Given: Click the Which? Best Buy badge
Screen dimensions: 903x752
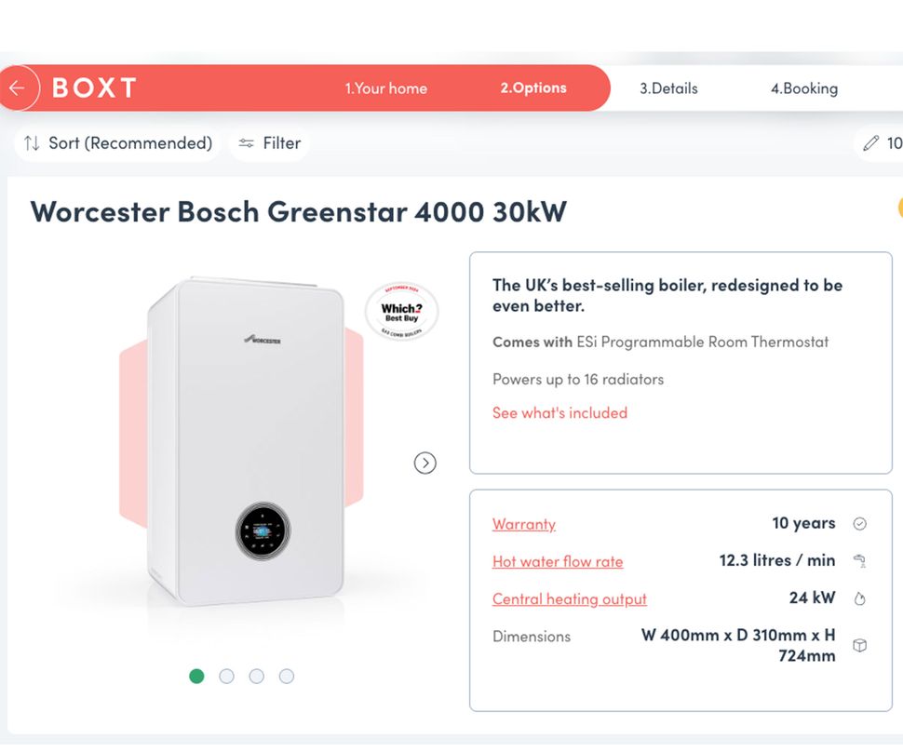Looking at the screenshot, I should pyautogui.click(x=402, y=314).
